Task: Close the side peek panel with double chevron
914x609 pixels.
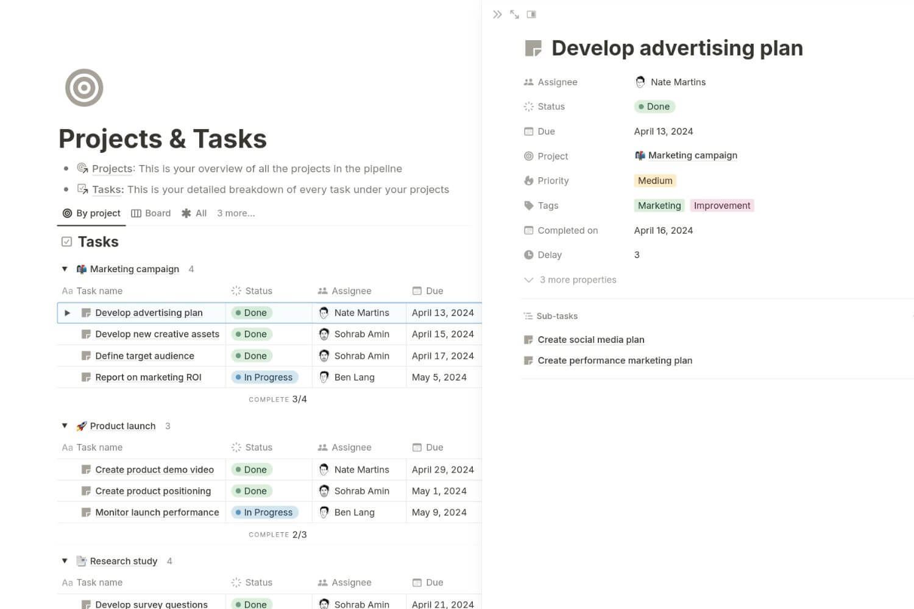Action: [x=497, y=14]
